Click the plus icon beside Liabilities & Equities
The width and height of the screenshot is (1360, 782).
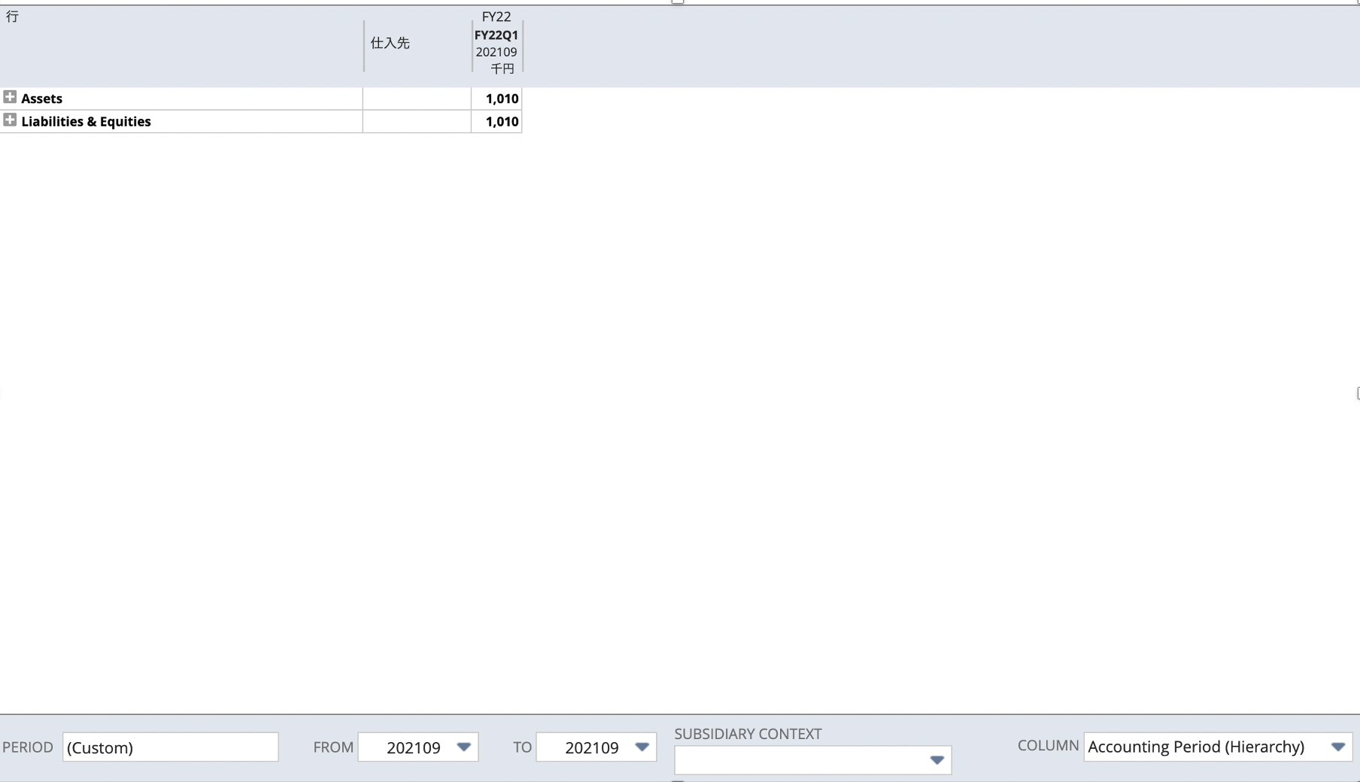11,120
